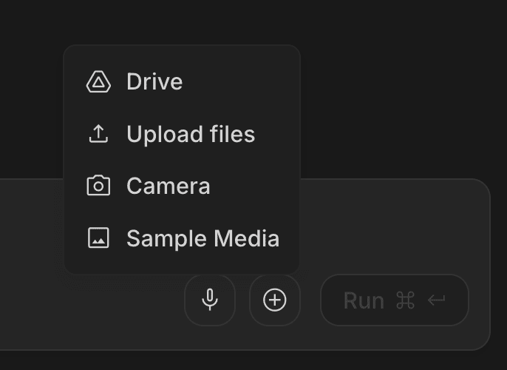Tap the microphone button
This screenshot has width=507, height=370.
coord(210,300)
